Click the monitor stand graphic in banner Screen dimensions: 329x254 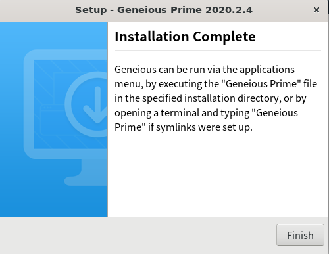(86, 173)
